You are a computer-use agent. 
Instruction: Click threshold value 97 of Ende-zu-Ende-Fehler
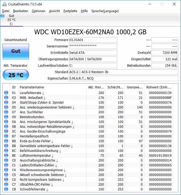[141, 141]
